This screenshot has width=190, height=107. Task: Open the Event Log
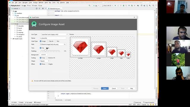click(x=137, y=102)
